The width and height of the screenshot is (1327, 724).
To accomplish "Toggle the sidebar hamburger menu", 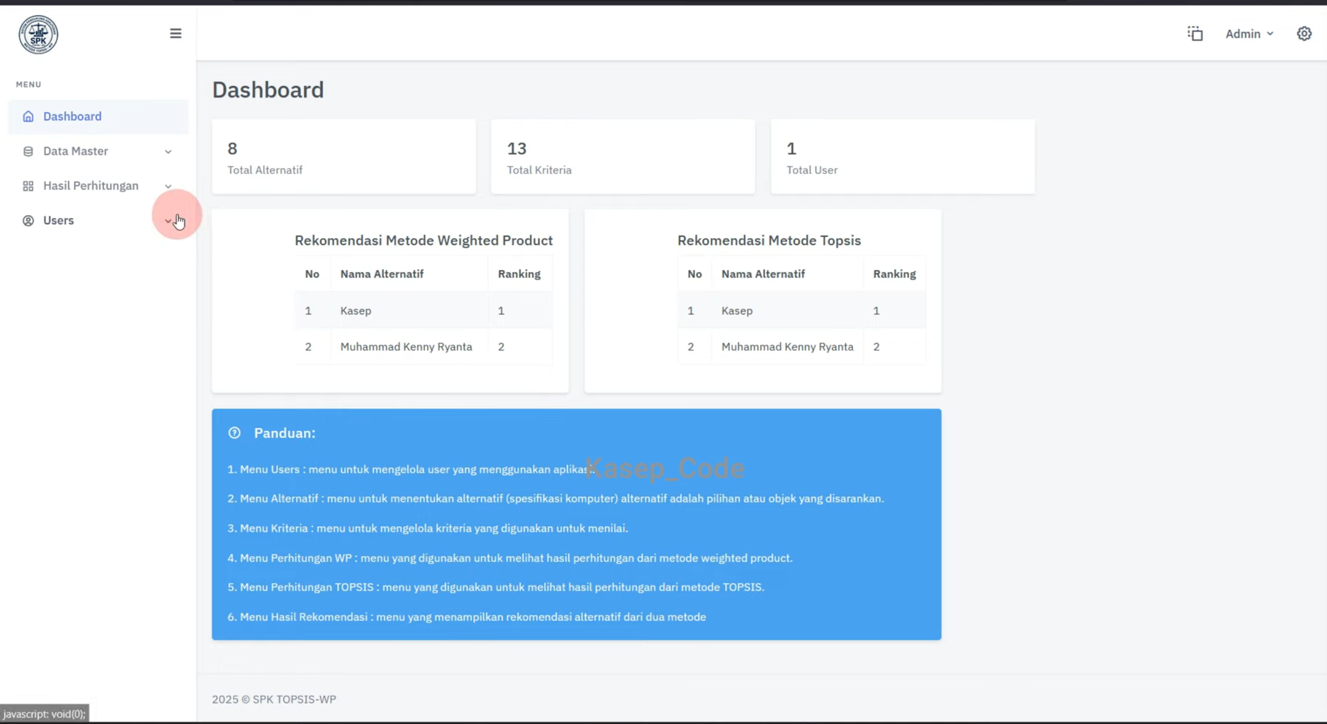I will tap(175, 33).
